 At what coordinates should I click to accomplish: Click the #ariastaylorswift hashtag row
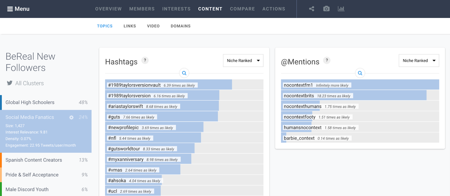point(184,106)
